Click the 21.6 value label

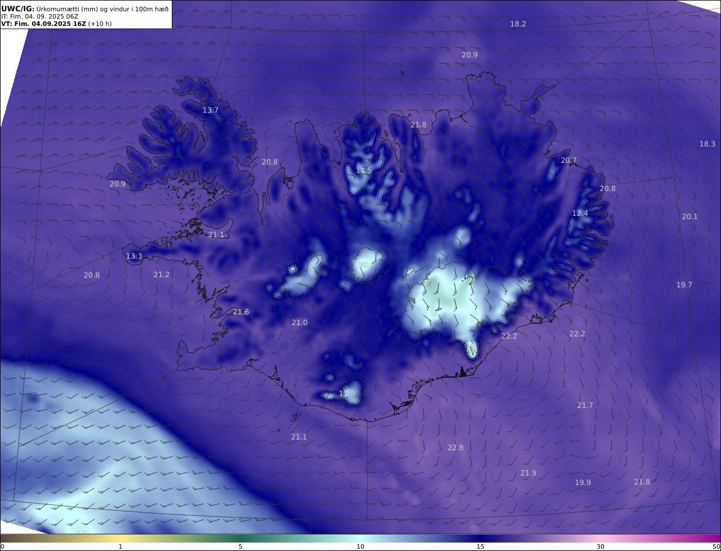[x=241, y=312]
